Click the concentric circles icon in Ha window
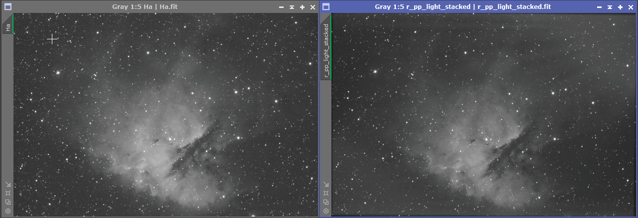This screenshot has width=638, height=218. tap(8, 211)
